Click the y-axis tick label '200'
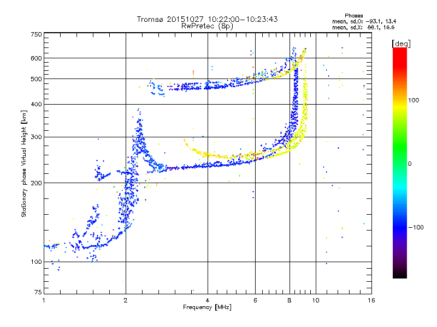 tap(37, 183)
